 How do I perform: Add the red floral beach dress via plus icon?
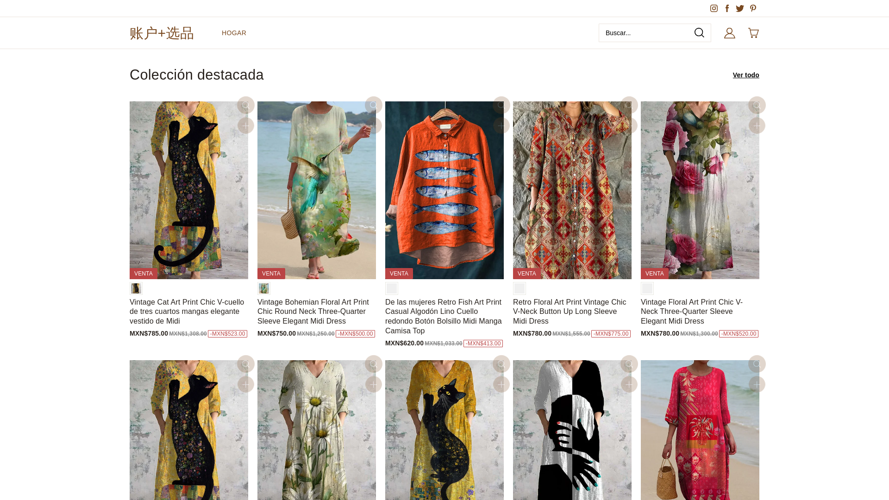(757, 384)
